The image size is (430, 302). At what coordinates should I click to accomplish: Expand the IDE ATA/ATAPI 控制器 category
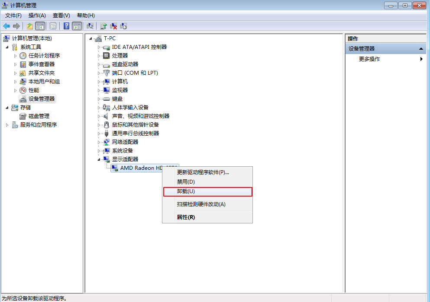tap(99, 48)
